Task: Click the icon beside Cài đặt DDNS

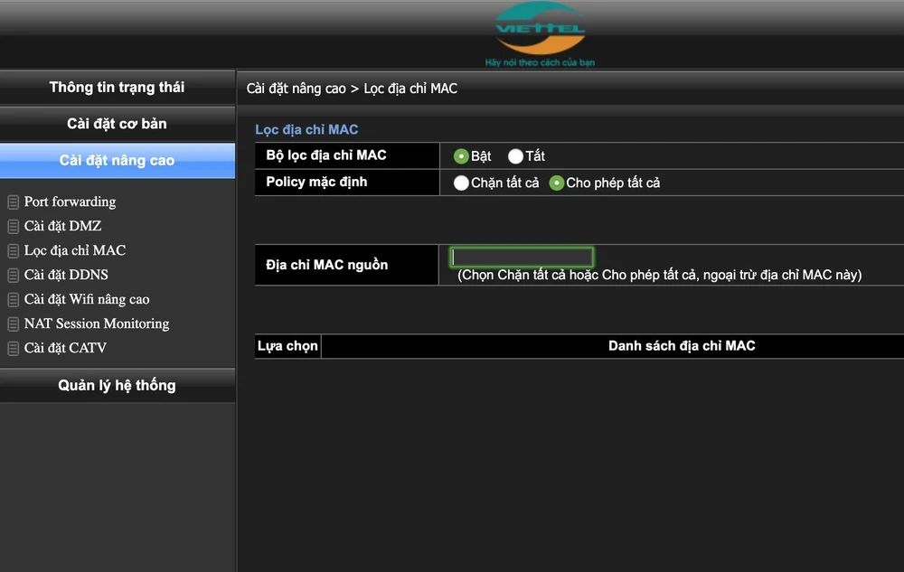Action: 14,276
